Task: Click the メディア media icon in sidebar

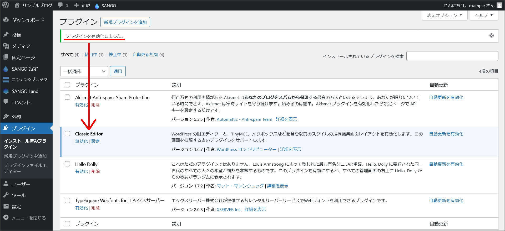Action: tap(6, 46)
